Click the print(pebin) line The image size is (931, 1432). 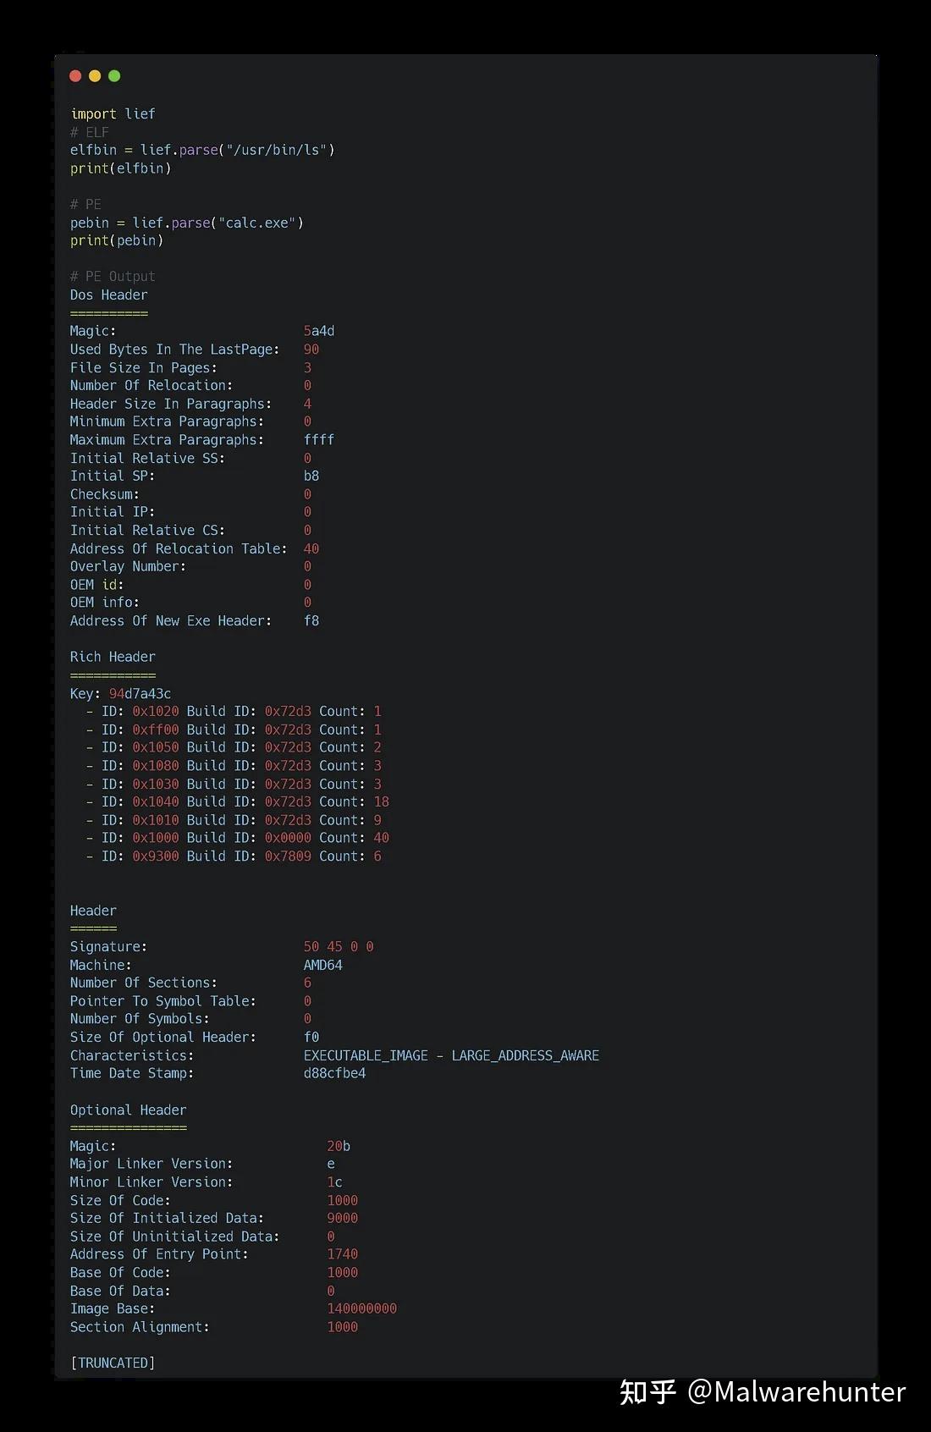tap(117, 240)
